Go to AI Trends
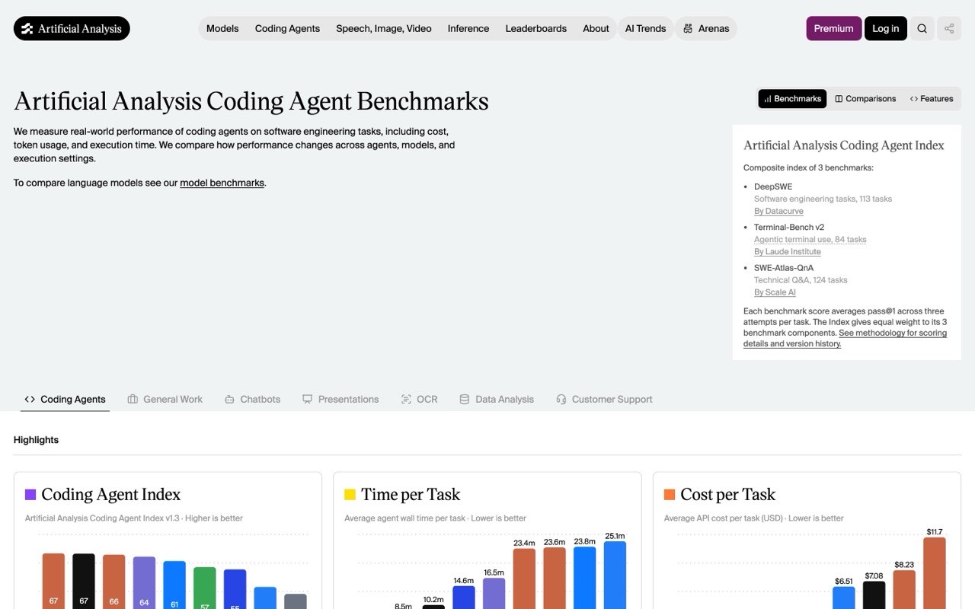Viewport: 975px width, 609px height. [x=645, y=28]
